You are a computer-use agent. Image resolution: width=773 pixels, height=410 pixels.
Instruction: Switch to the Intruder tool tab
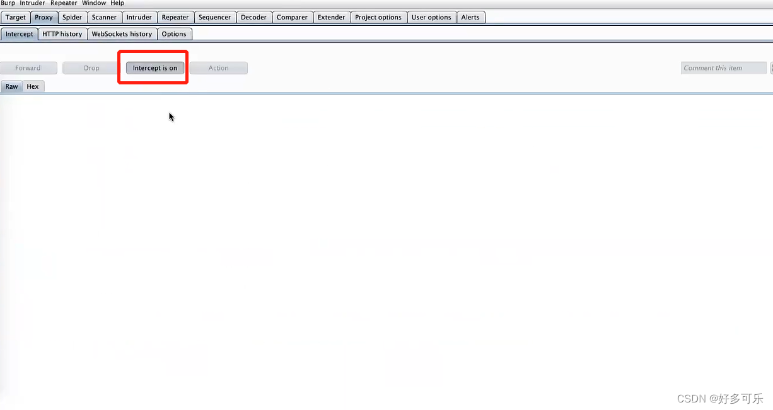click(139, 17)
